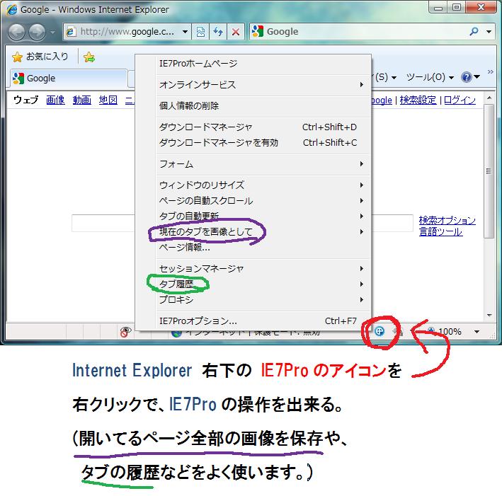Viewport: 502px width, 496px height.
Task: Open 言語ツール link
Action: (440, 231)
